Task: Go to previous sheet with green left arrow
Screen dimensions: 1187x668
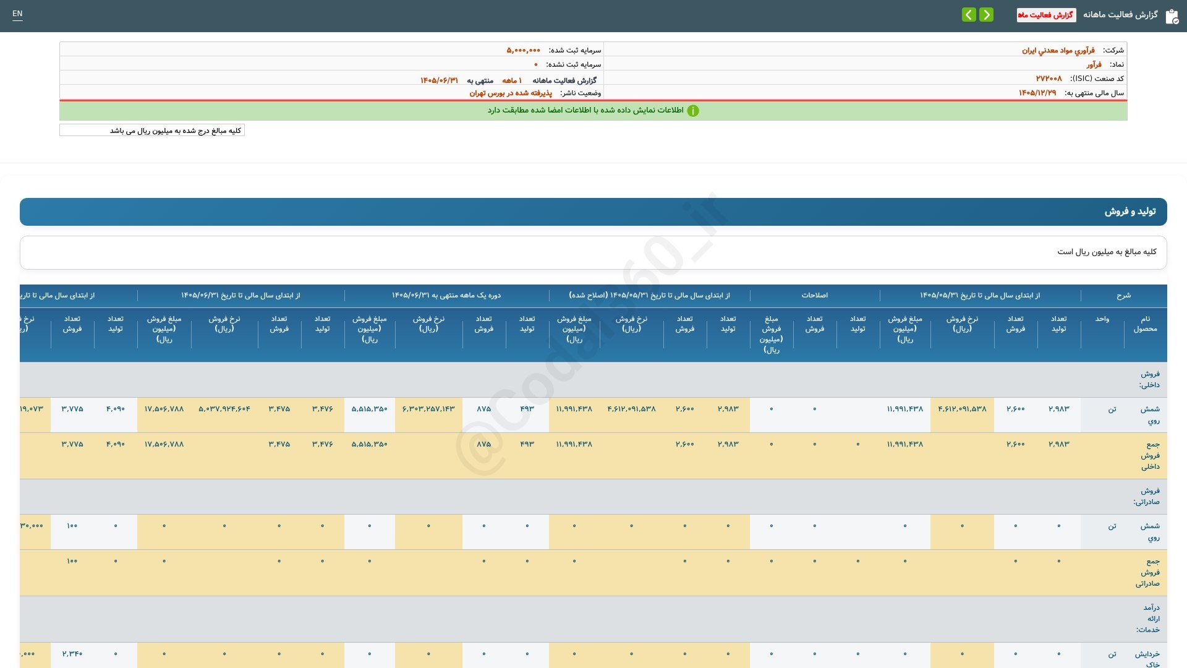Action: tap(969, 15)
